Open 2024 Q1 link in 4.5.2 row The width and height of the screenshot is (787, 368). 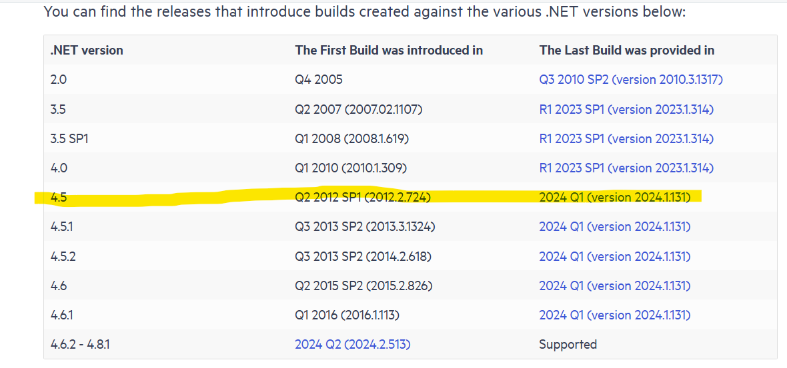pyautogui.click(x=615, y=256)
